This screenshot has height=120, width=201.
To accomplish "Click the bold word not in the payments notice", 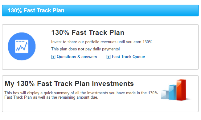I will (81, 49).
